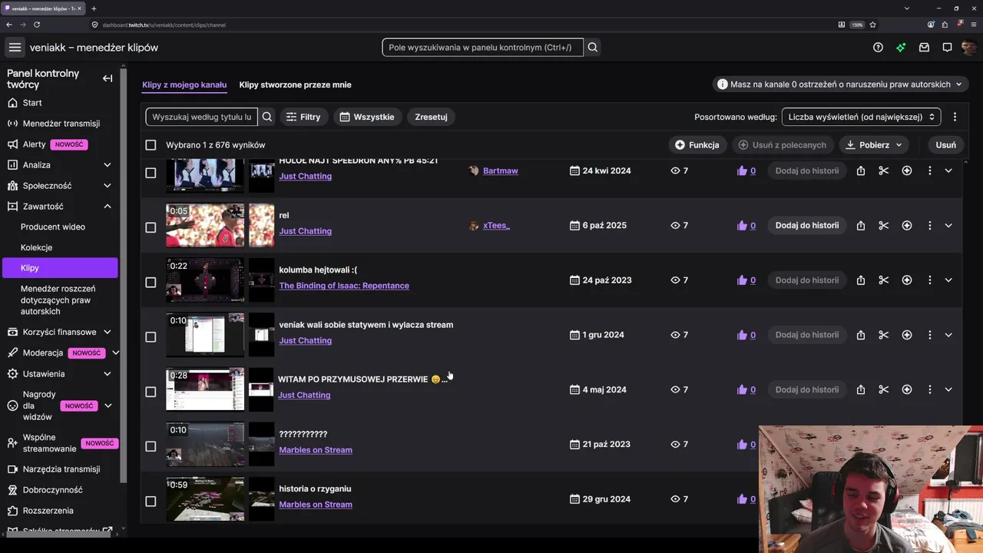Open the mail inbox icon
This screenshot has height=553, width=983.
[x=924, y=48]
